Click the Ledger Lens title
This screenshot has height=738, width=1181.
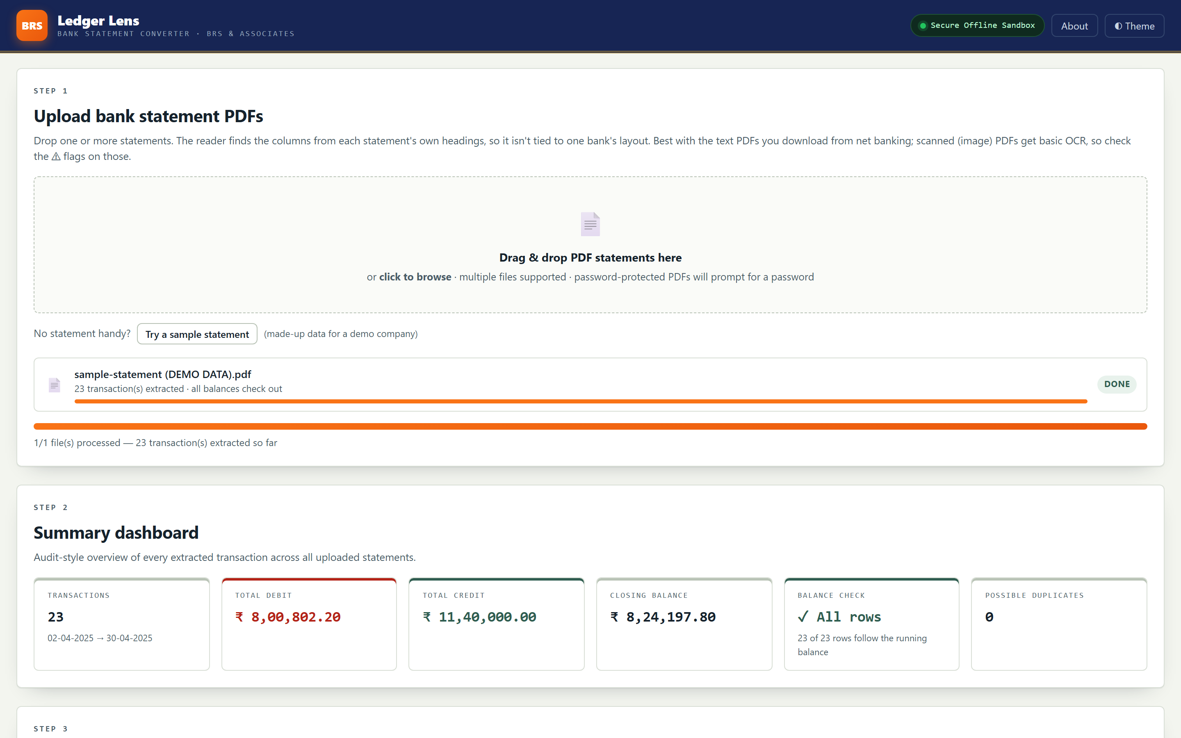(x=98, y=20)
